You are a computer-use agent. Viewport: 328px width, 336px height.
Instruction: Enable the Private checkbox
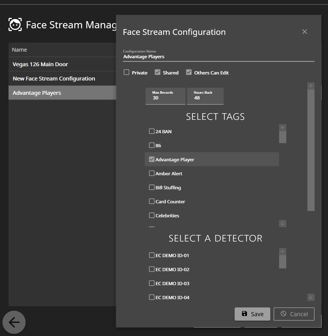pos(126,72)
